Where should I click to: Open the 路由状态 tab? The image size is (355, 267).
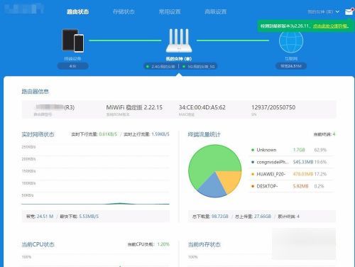click(77, 11)
